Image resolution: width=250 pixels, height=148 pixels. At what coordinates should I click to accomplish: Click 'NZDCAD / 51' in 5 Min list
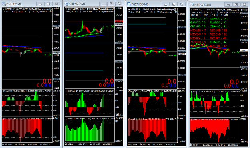(x=218, y=35)
